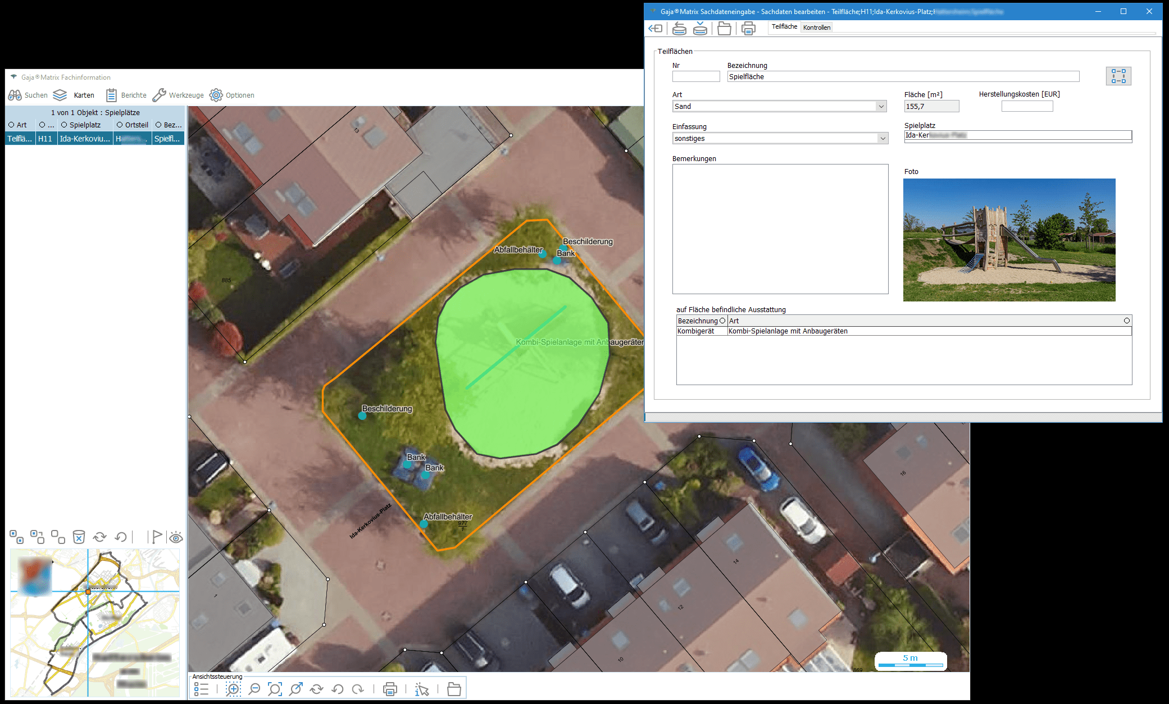Toggle the eye visibility icon
This screenshot has width=1169, height=704.
(176, 538)
